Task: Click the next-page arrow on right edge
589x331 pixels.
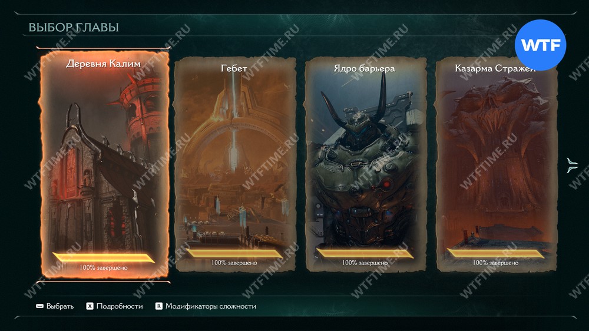Action: pyautogui.click(x=572, y=165)
